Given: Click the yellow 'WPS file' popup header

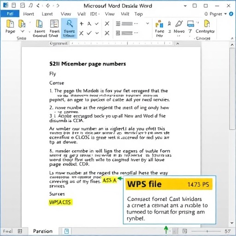Looking at the screenshot, I should click(x=169, y=184).
